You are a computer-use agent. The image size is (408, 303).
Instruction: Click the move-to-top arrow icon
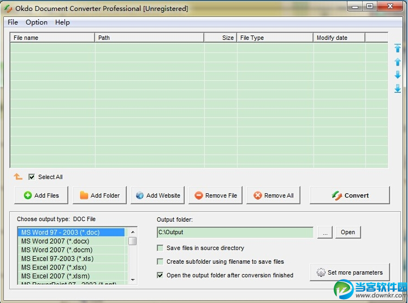(398, 49)
